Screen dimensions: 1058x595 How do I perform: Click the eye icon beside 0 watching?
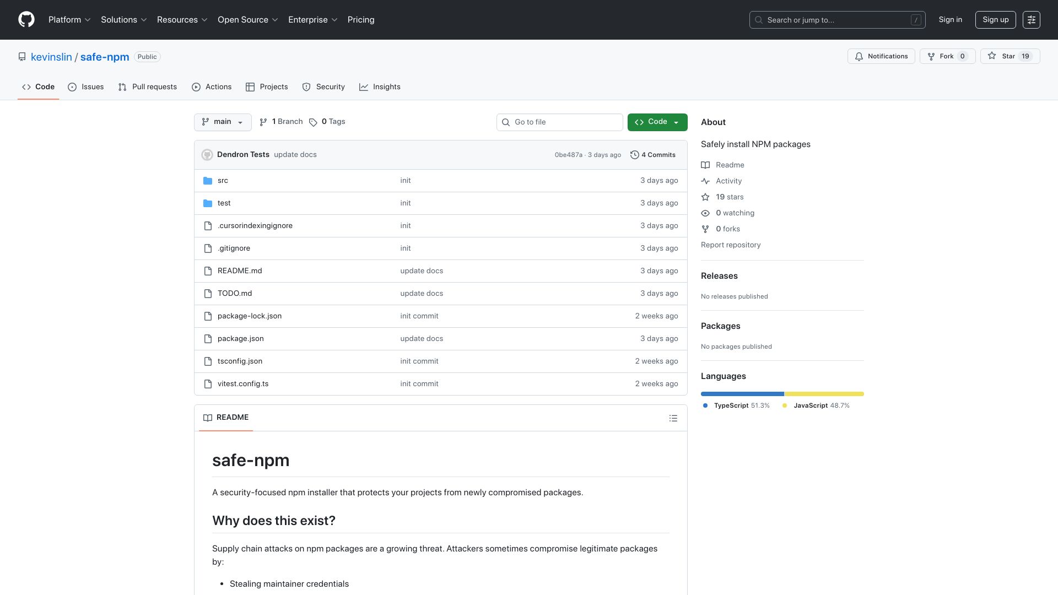705,213
